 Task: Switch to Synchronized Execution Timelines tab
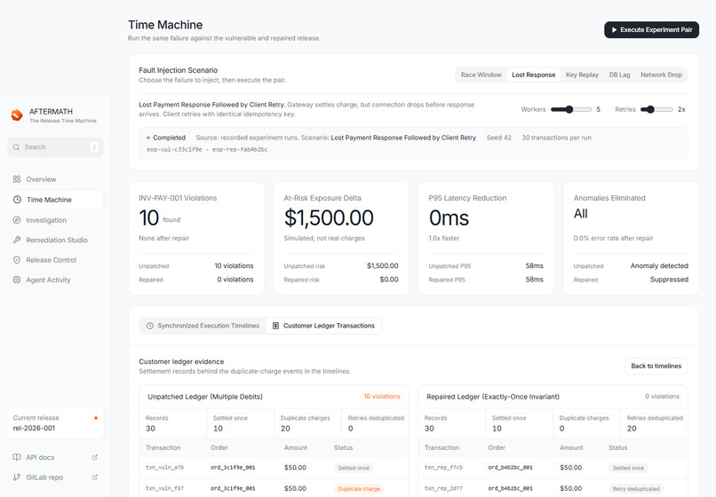(x=203, y=326)
